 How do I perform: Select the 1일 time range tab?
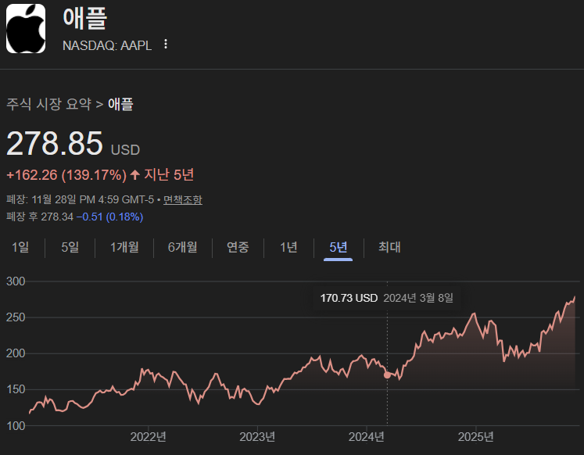tap(20, 247)
